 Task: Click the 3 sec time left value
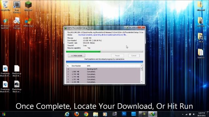click(85, 45)
